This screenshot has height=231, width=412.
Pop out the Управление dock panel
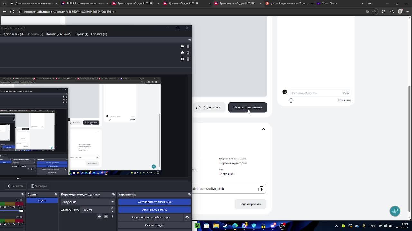[189, 194]
